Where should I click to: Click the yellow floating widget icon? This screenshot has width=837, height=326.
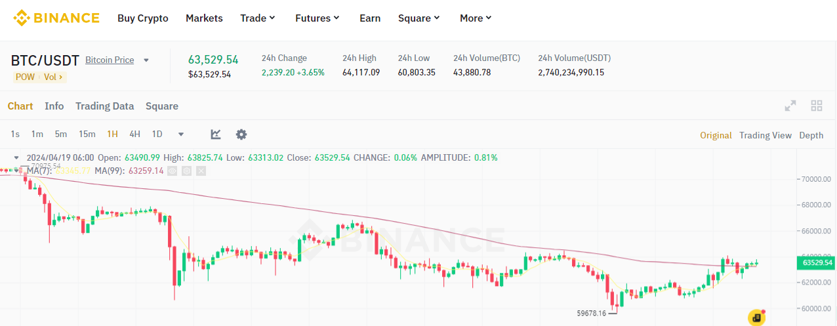756,317
